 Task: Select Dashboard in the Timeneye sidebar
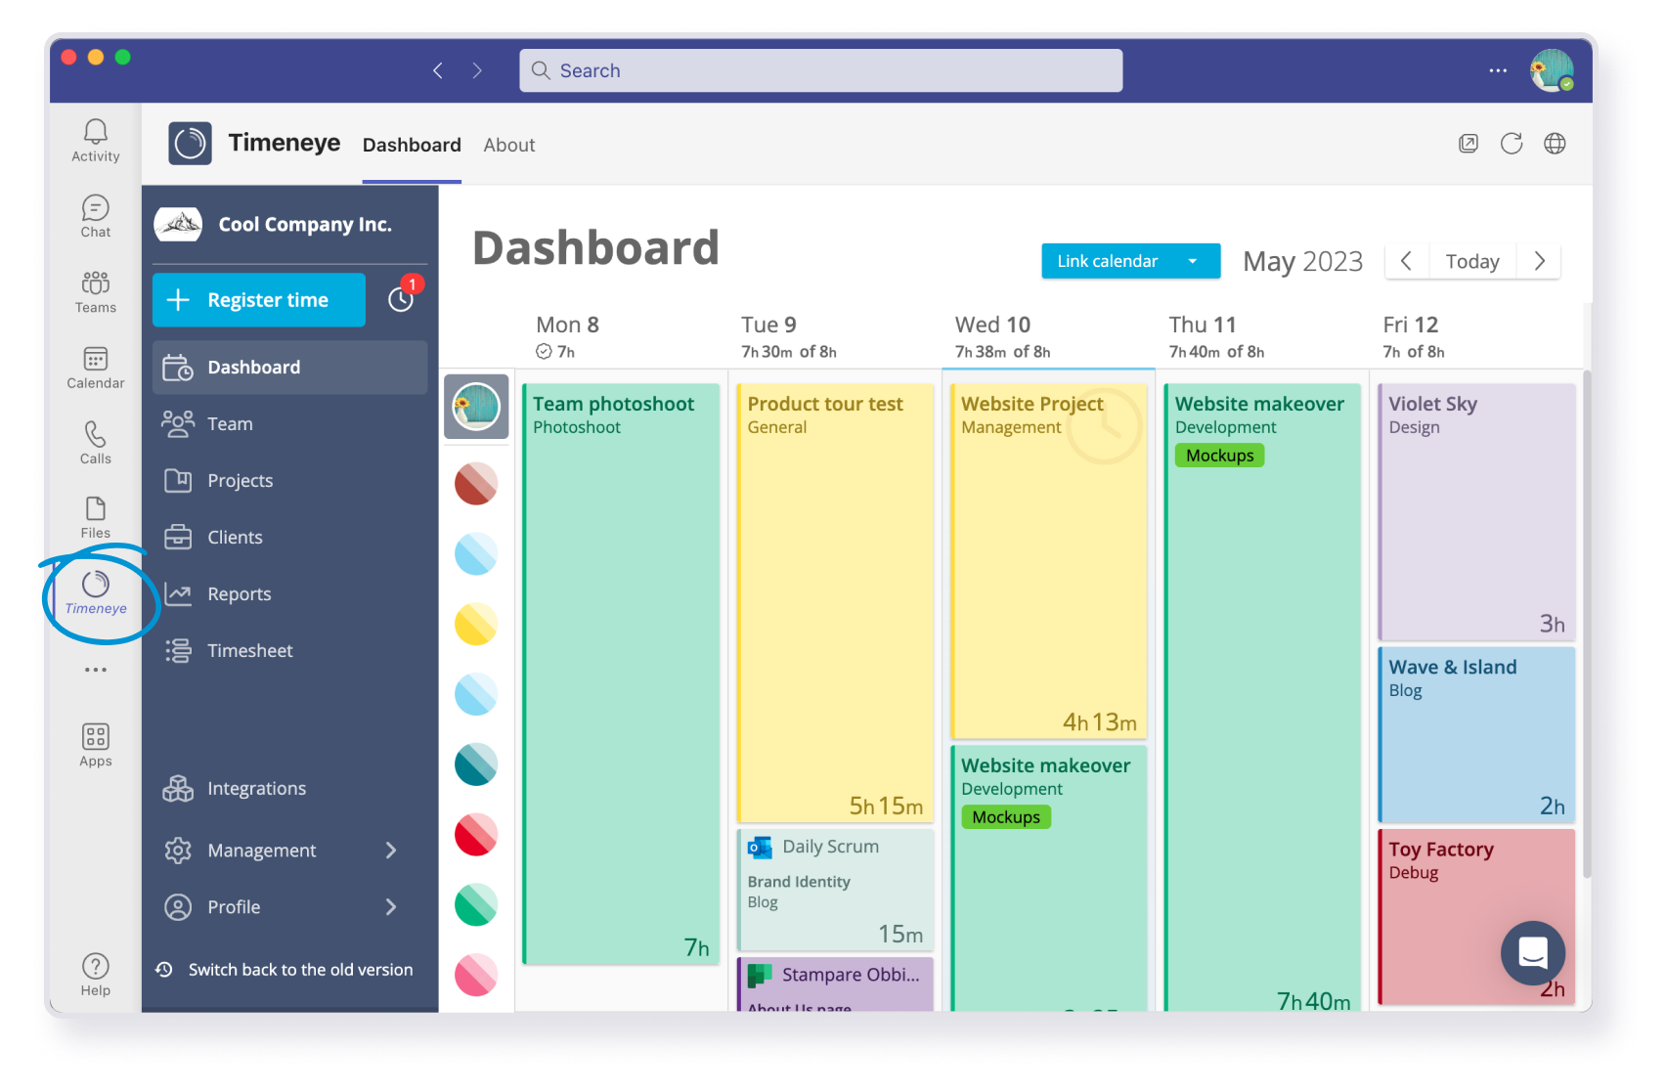289,368
